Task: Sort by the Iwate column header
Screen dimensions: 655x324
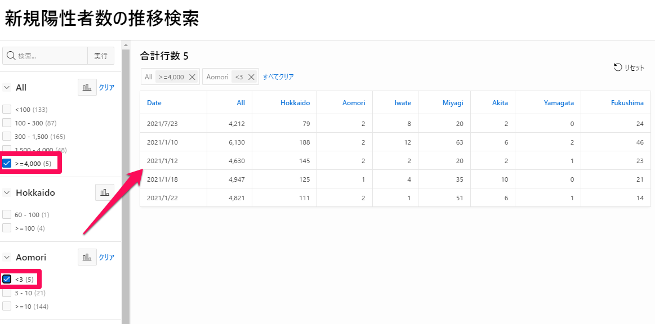Action: click(x=403, y=102)
